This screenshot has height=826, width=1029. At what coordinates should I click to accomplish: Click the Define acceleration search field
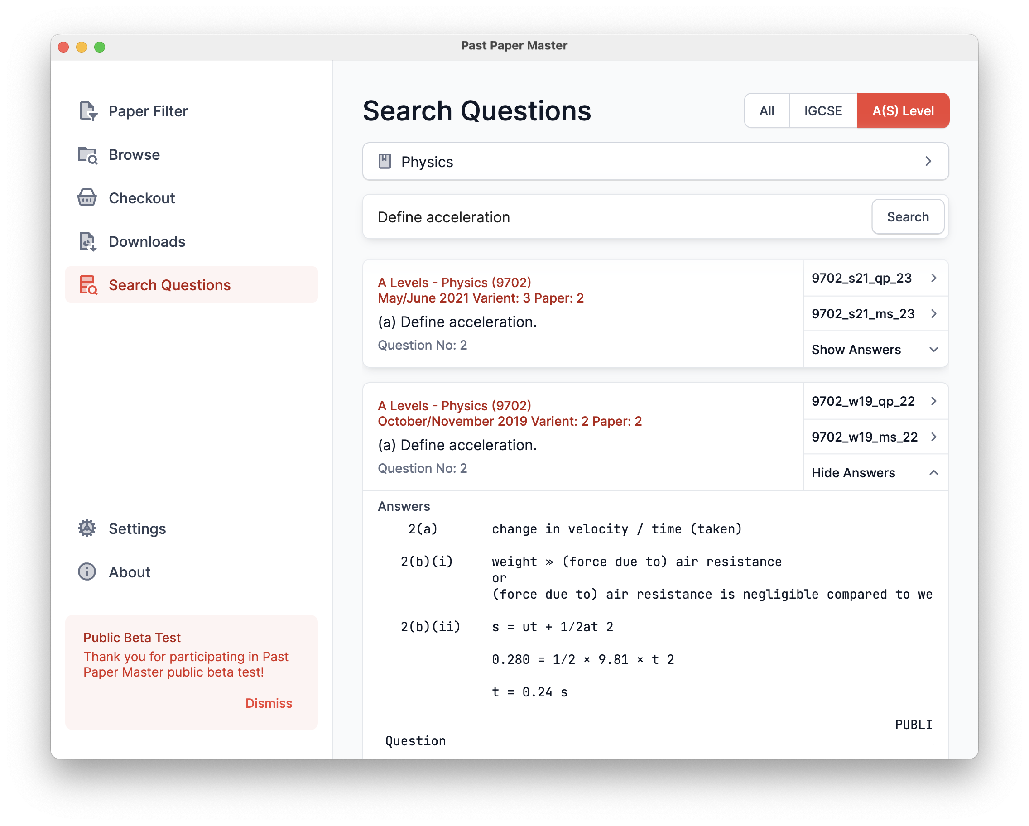(x=615, y=217)
